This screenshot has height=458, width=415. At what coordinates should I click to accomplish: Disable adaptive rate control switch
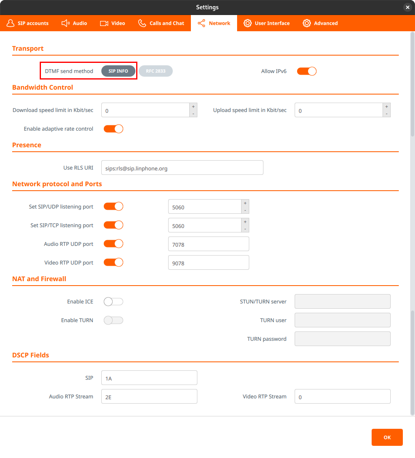(x=113, y=129)
